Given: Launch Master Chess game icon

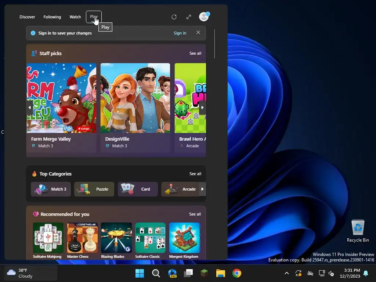Looking at the screenshot, I should tap(82, 238).
